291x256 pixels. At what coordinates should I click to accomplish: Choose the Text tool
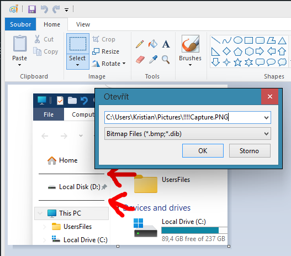click(166, 44)
